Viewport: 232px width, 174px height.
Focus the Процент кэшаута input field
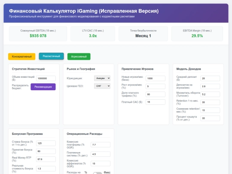210,118
